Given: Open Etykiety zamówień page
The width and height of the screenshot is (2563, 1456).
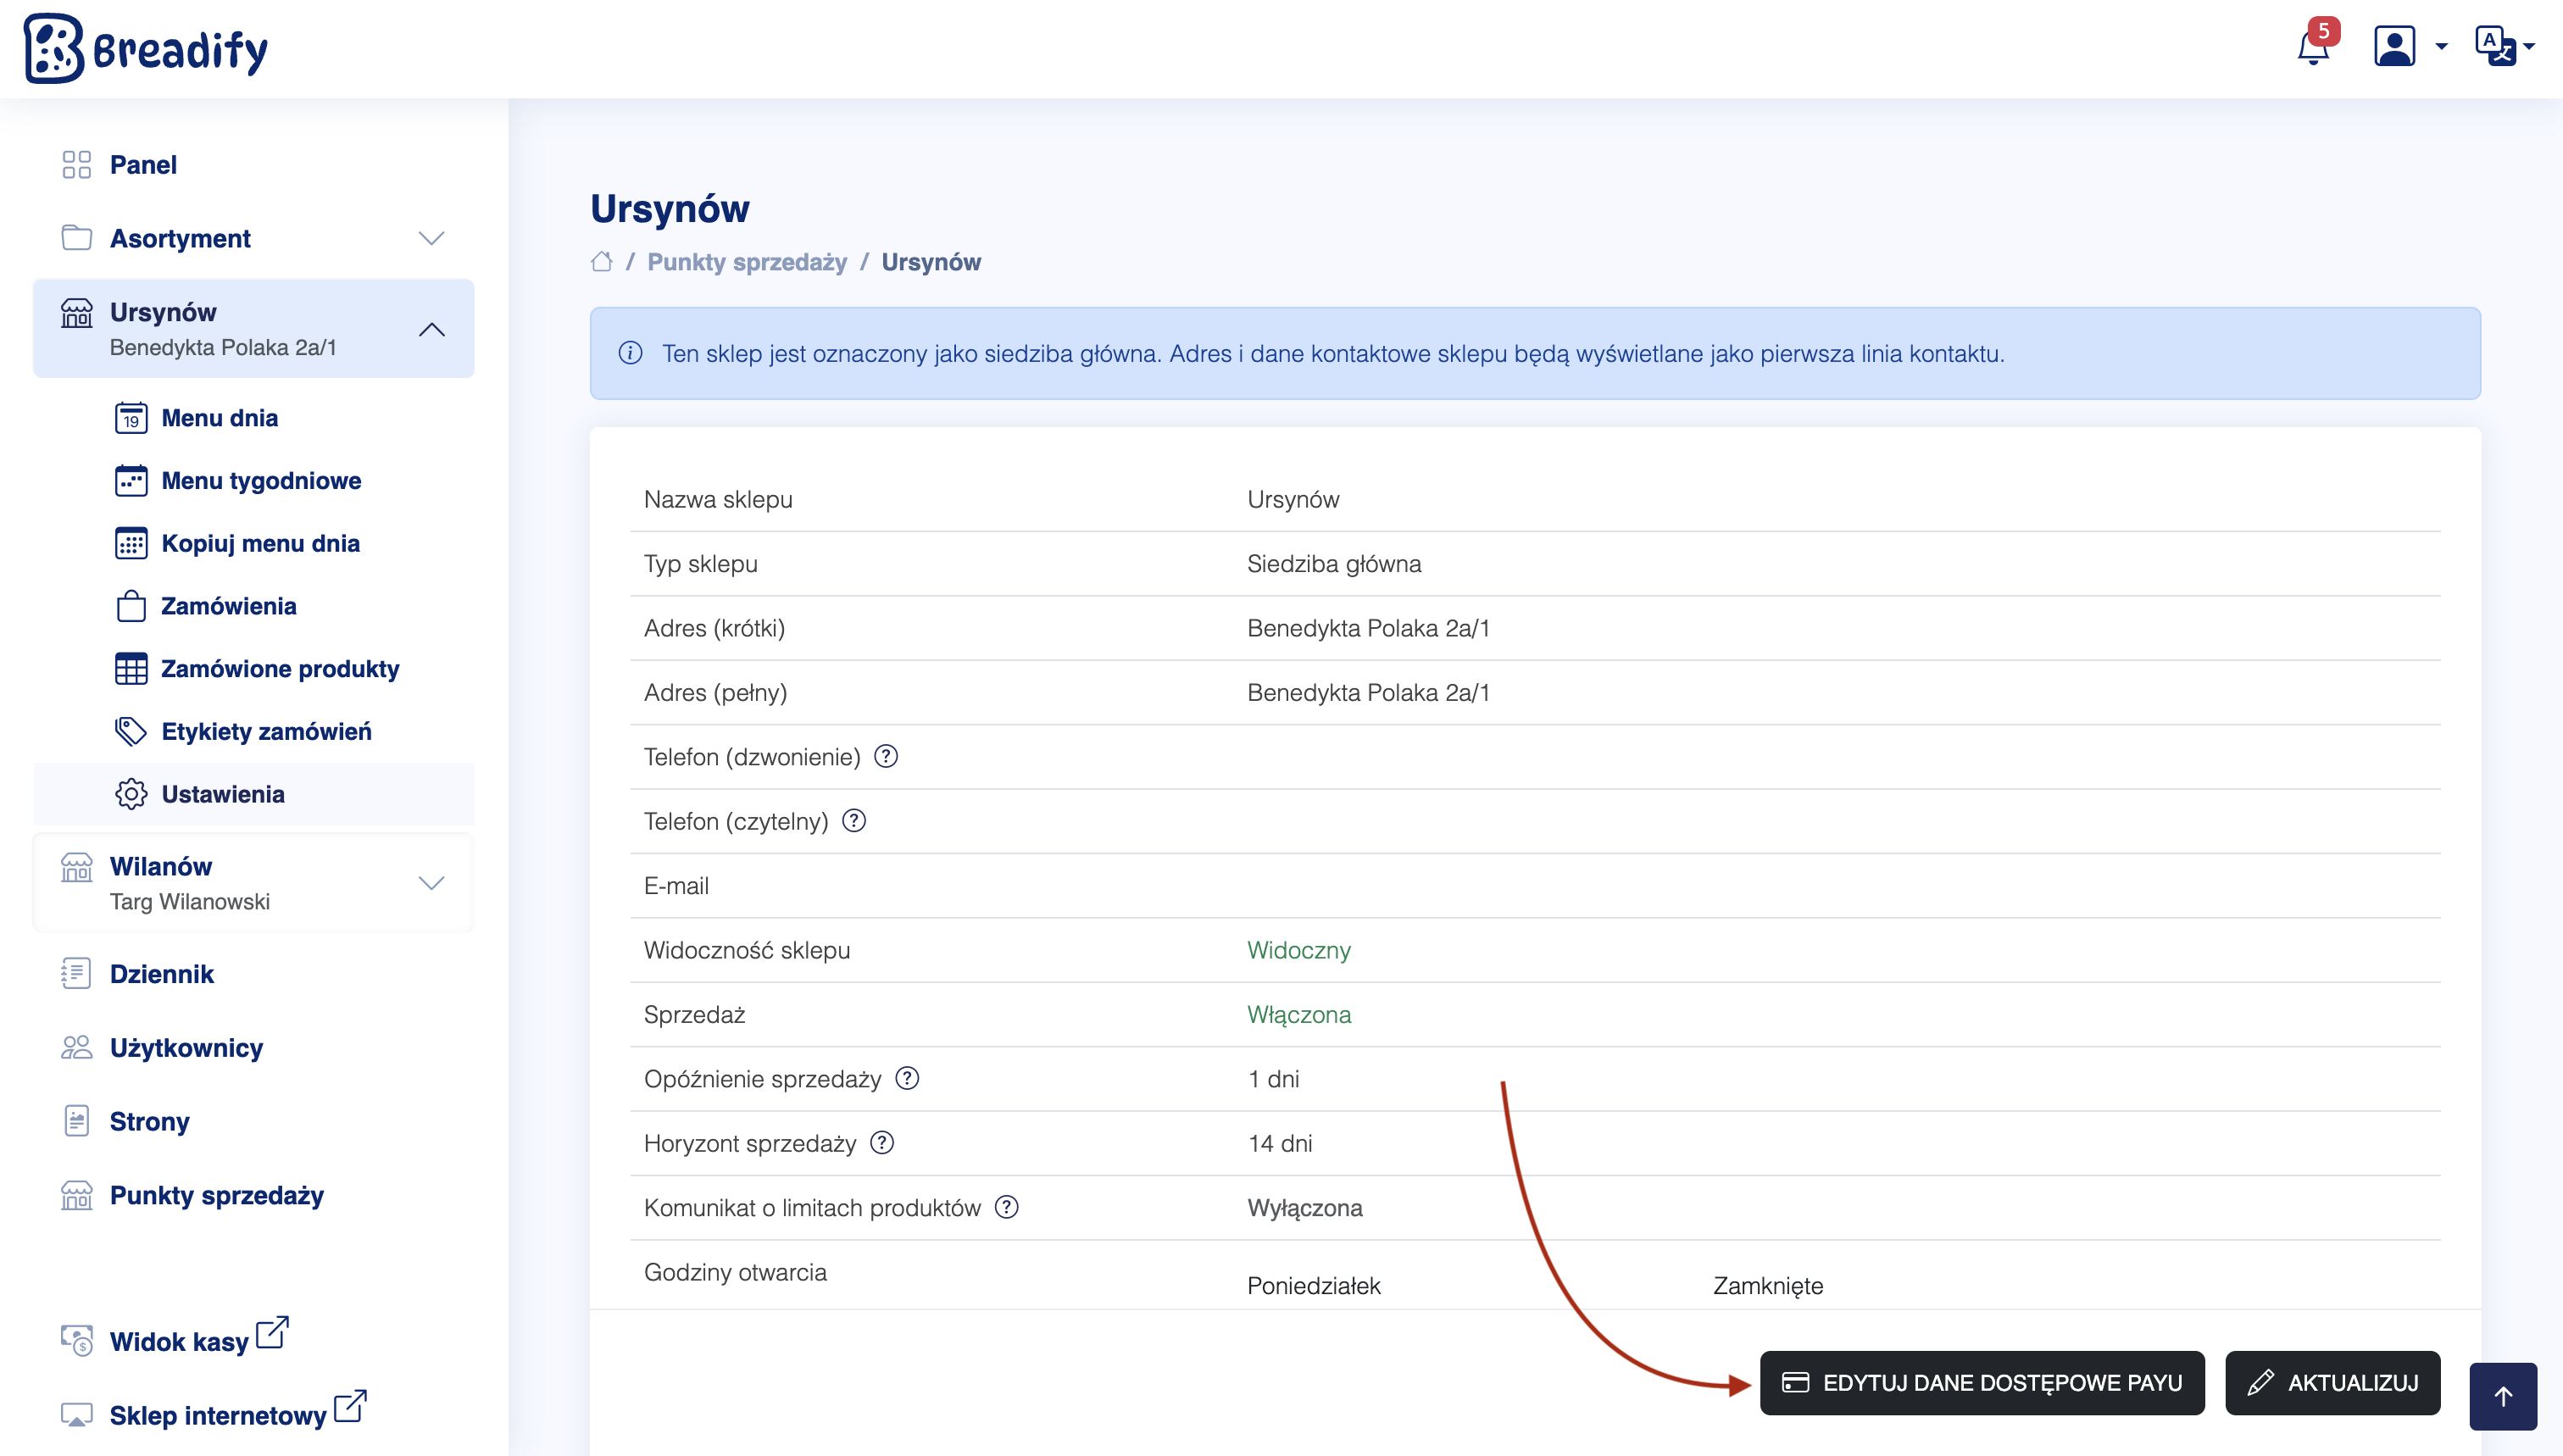Looking at the screenshot, I should click(266, 732).
